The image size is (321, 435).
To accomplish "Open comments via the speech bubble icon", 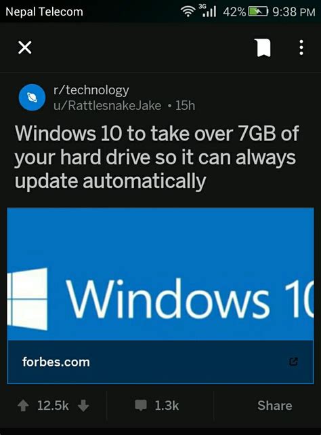I will coord(141,405).
